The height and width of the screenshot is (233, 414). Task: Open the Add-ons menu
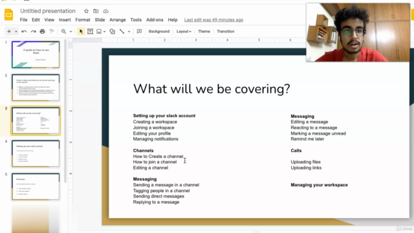coord(155,20)
